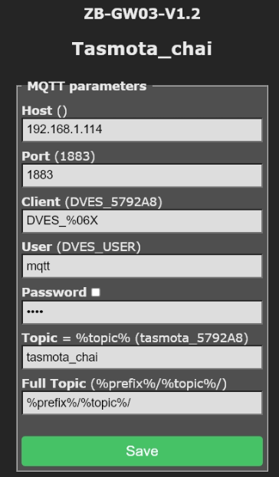The height and width of the screenshot is (477, 279).
Task: Click the ZB-GW03-V1.2 module title
Action: [142, 14]
